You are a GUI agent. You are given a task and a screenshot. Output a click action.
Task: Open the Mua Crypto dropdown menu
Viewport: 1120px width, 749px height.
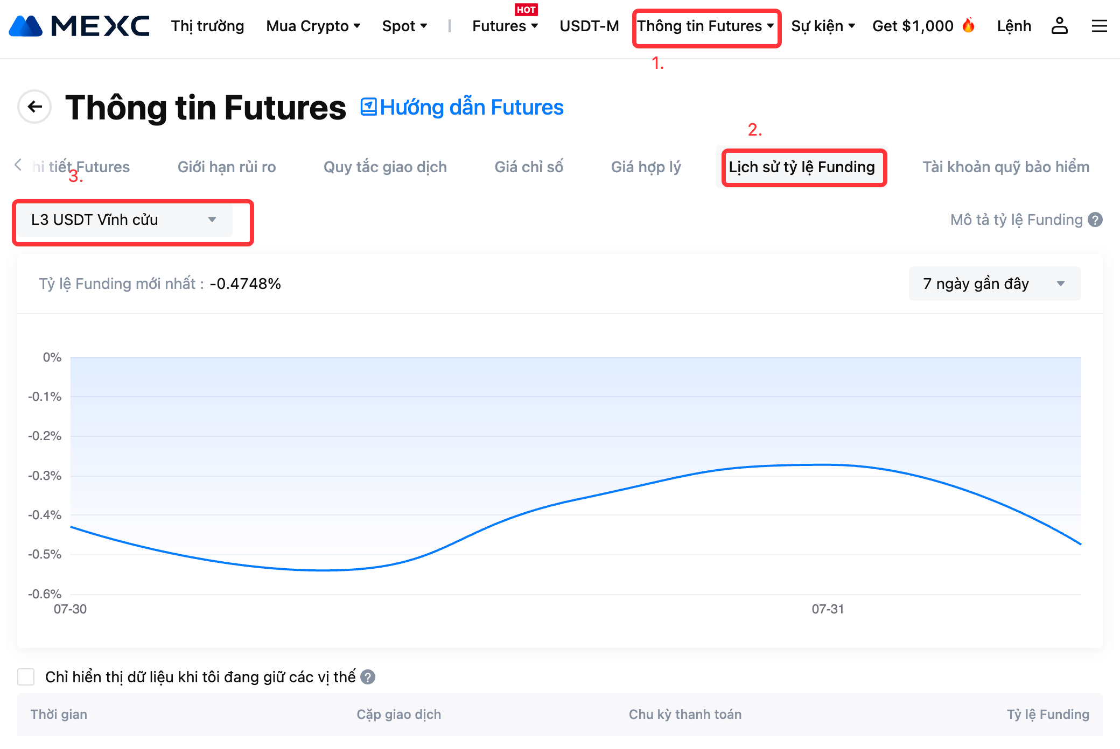[313, 26]
